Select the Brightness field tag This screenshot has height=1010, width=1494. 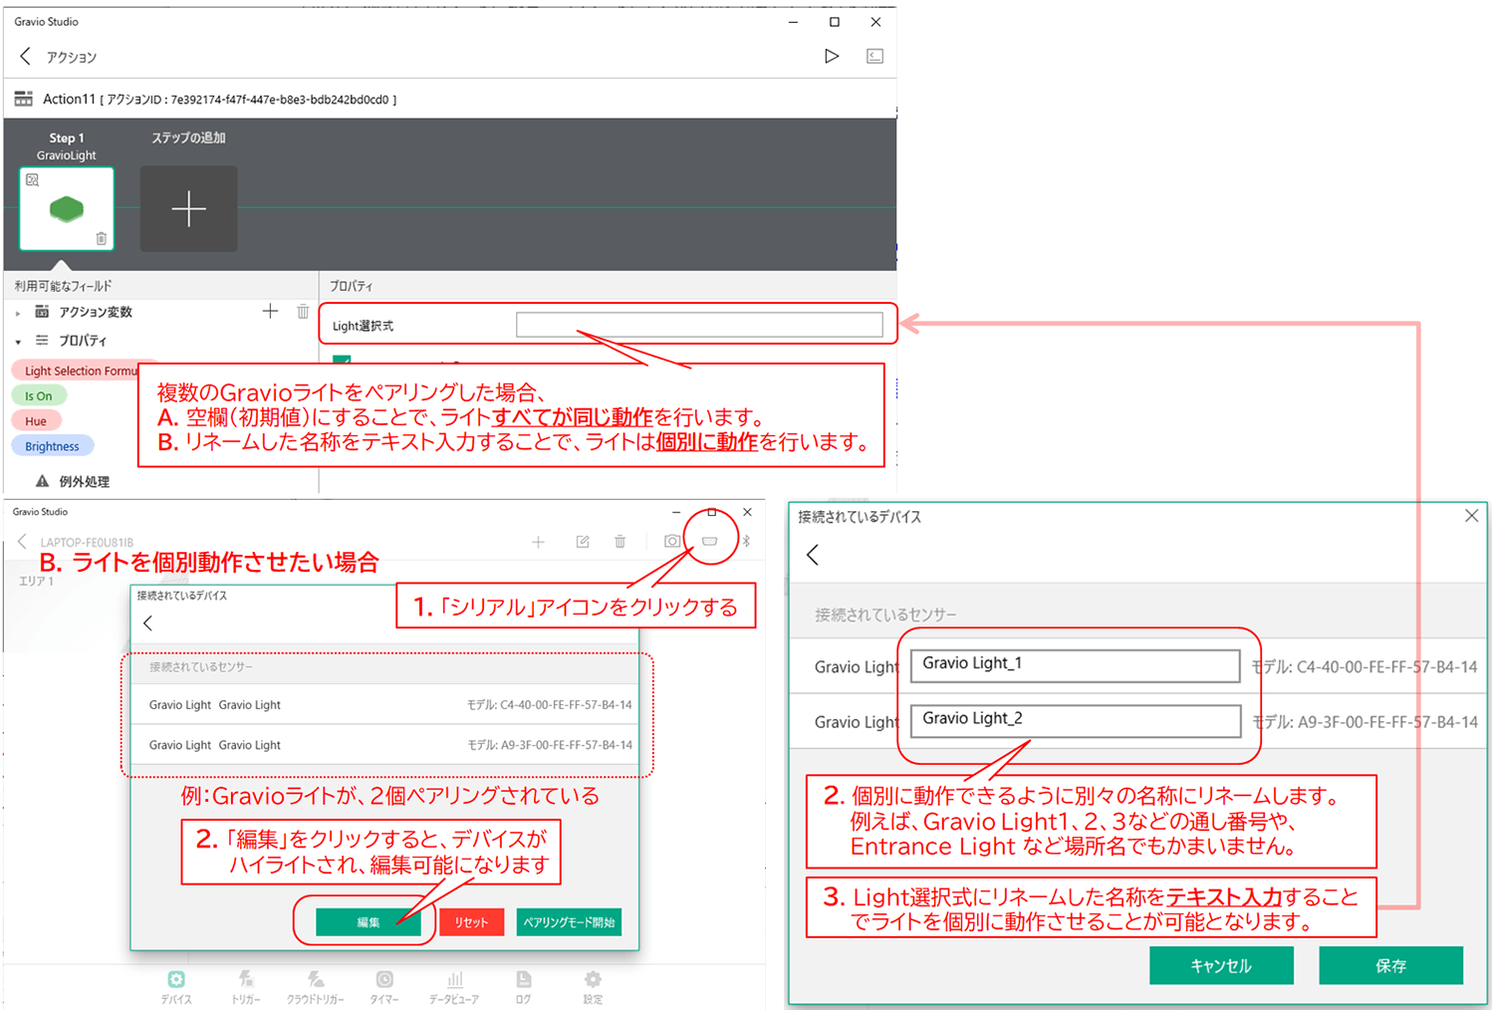pos(53,446)
